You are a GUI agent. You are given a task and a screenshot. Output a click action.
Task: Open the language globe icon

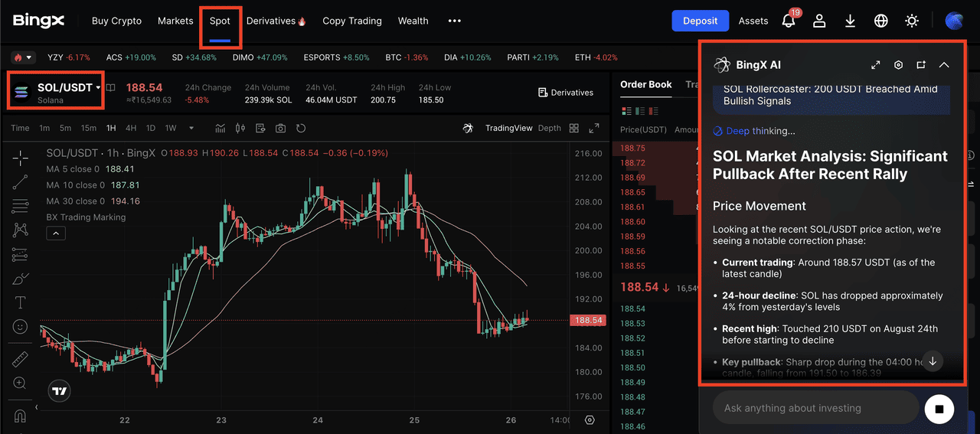pos(881,21)
